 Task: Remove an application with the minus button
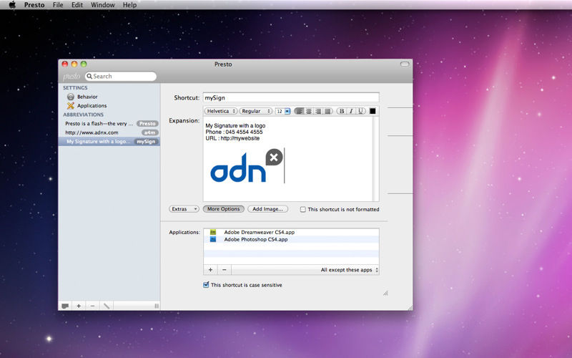225,270
